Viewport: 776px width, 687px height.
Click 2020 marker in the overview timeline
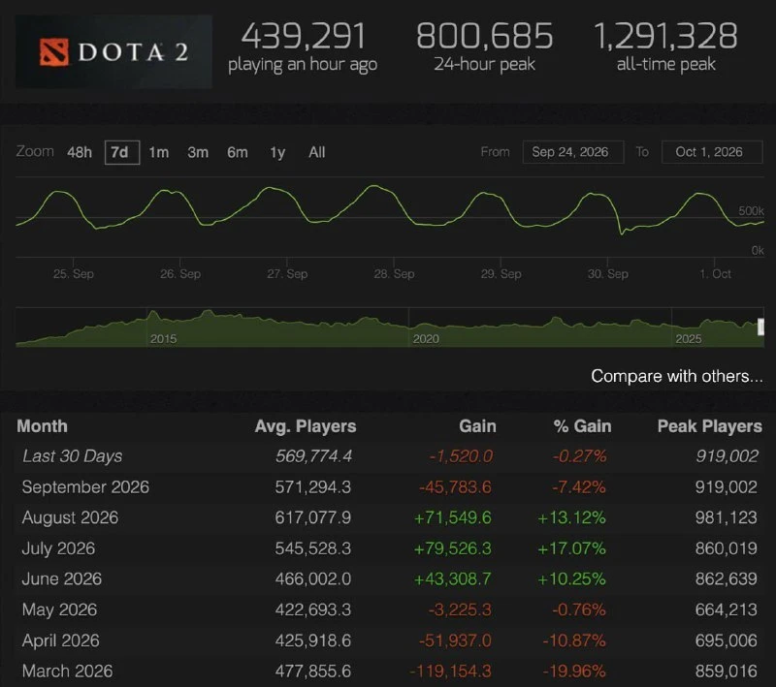pos(426,338)
